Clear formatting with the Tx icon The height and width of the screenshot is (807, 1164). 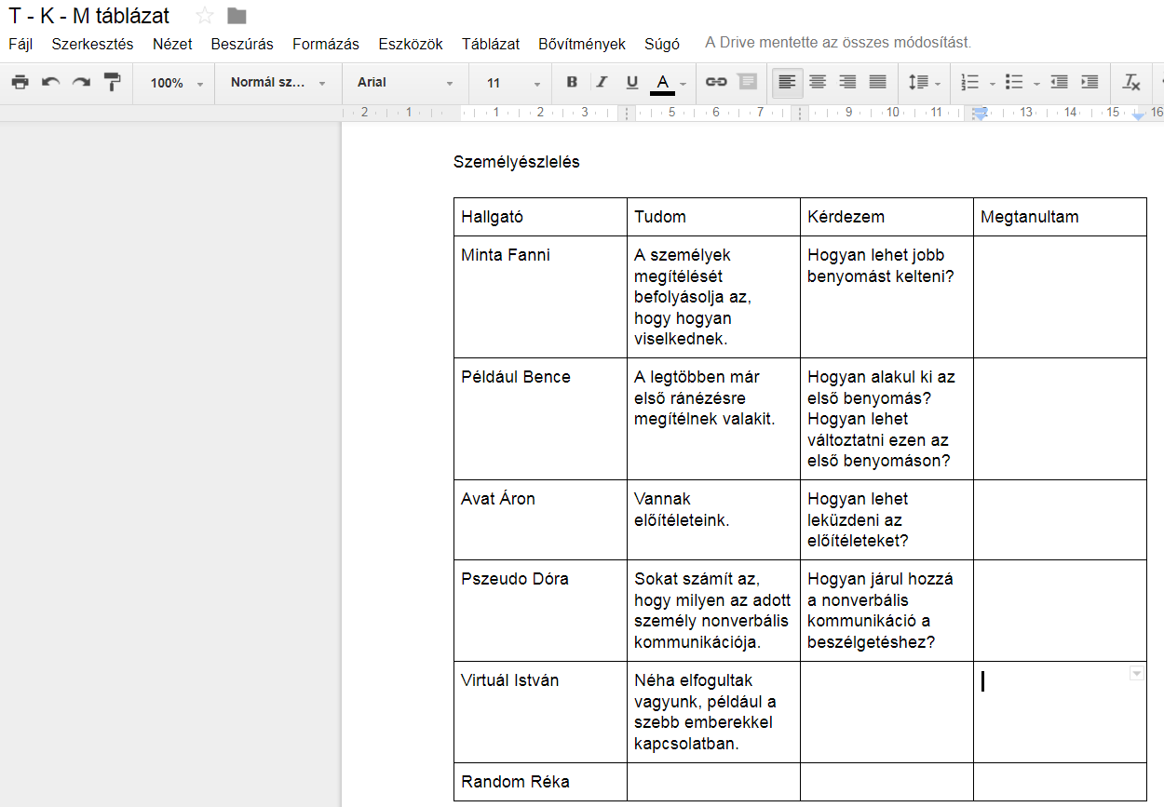(1131, 82)
